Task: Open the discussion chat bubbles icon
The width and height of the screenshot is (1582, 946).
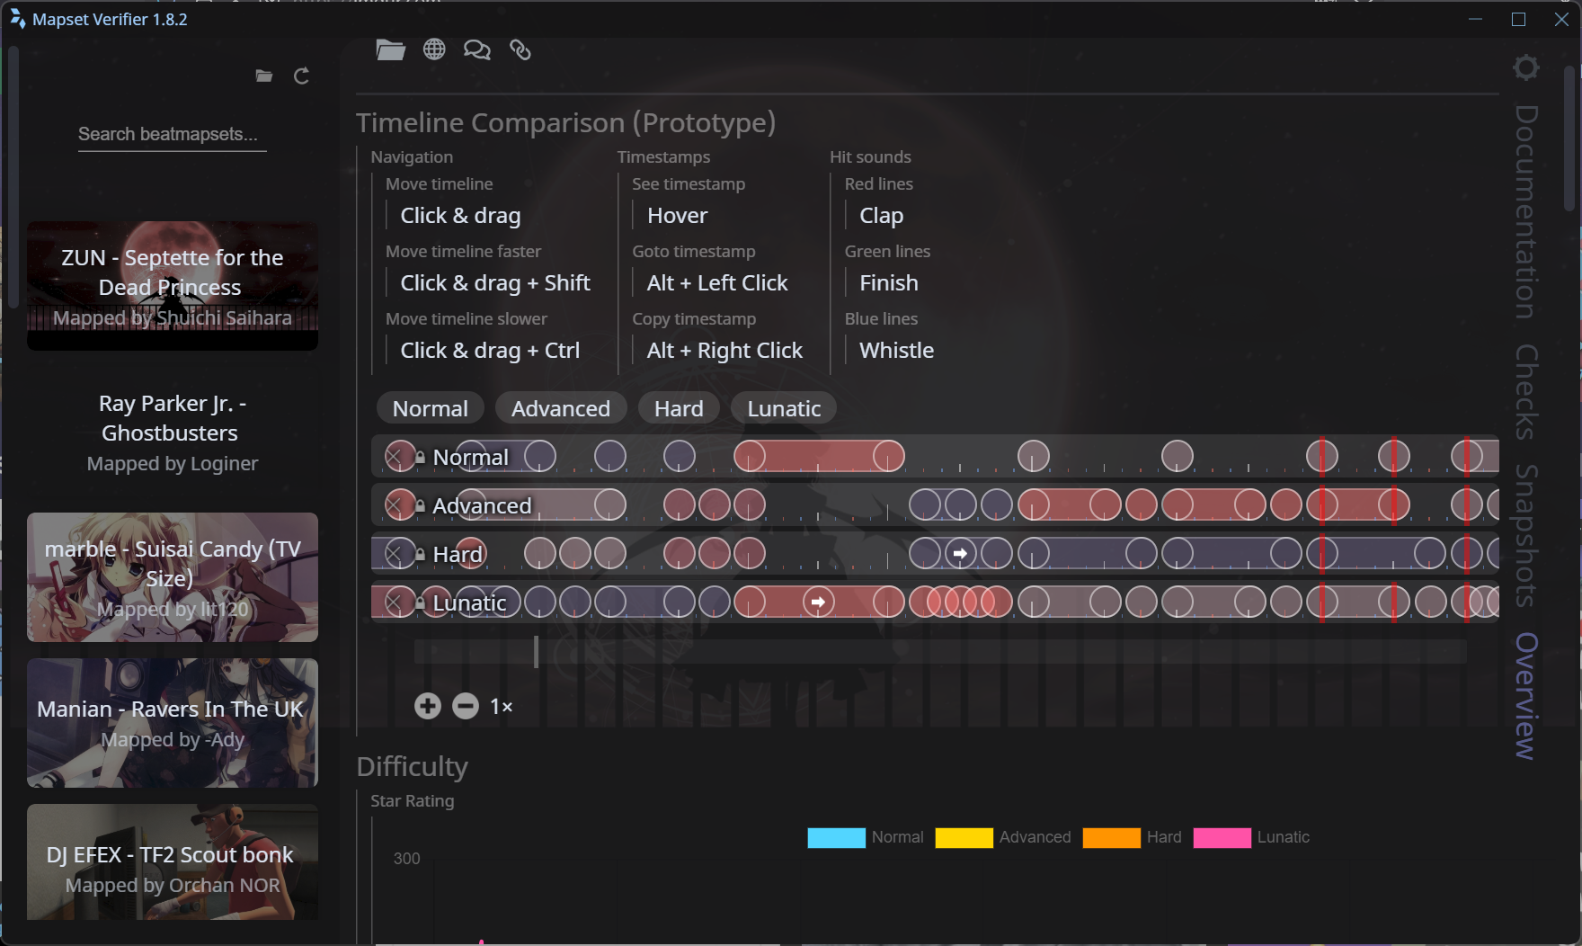Action: tap(476, 50)
